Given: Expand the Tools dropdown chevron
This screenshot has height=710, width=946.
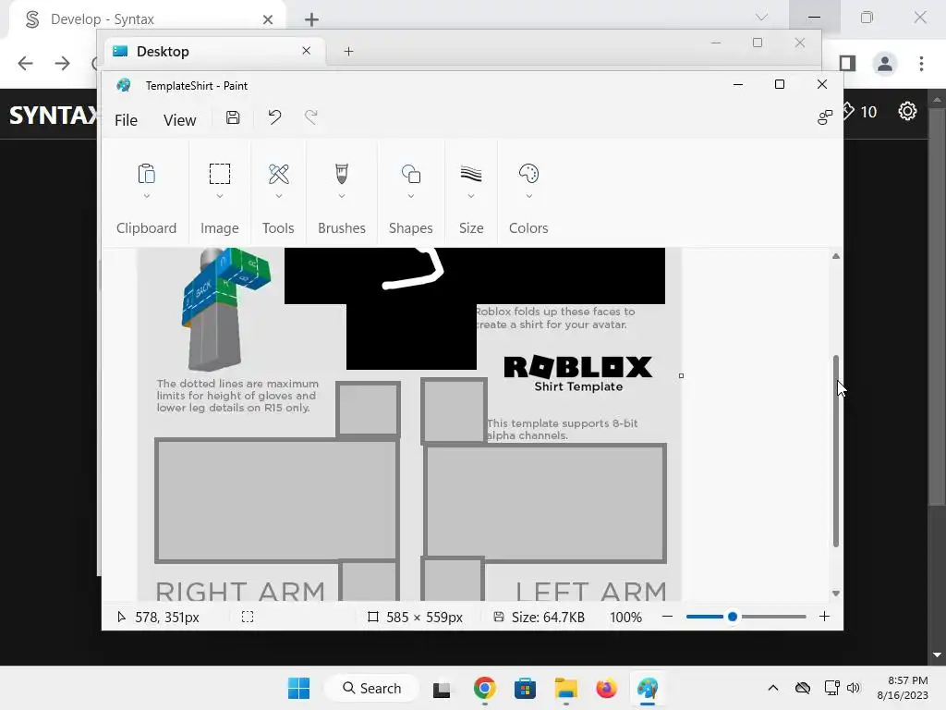Looking at the screenshot, I should tap(279, 196).
